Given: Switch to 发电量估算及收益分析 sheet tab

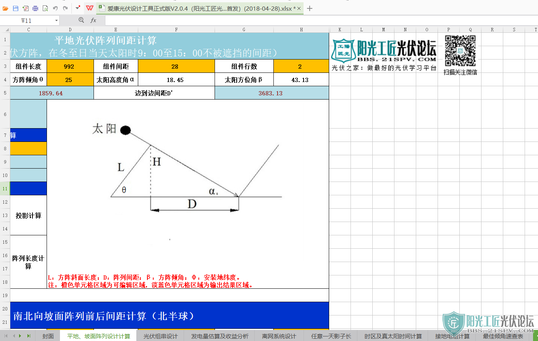Looking at the screenshot, I should pyautogui.click(x=220, y=336).
